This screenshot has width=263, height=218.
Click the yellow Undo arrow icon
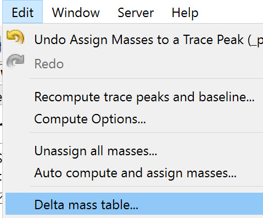pyautogui.click(x=15, y=37)
